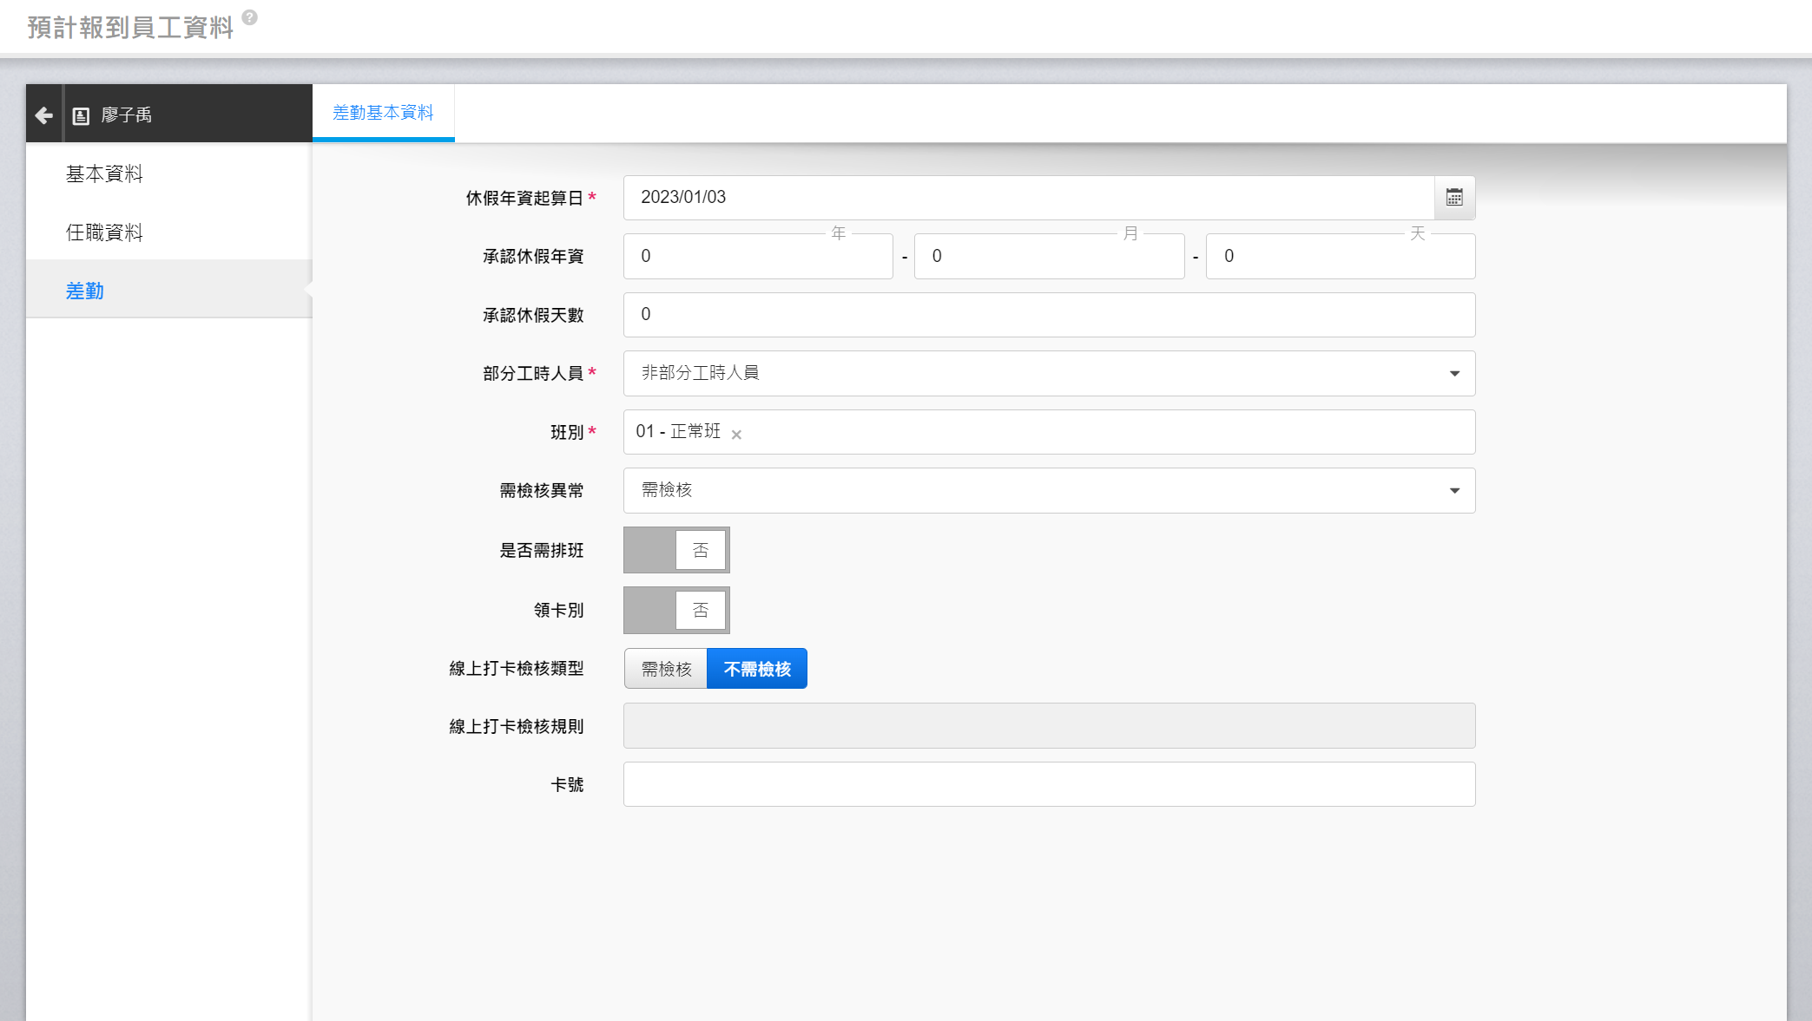
Task: Switch to the 差勤基本資料 tab
Action: 383,113
